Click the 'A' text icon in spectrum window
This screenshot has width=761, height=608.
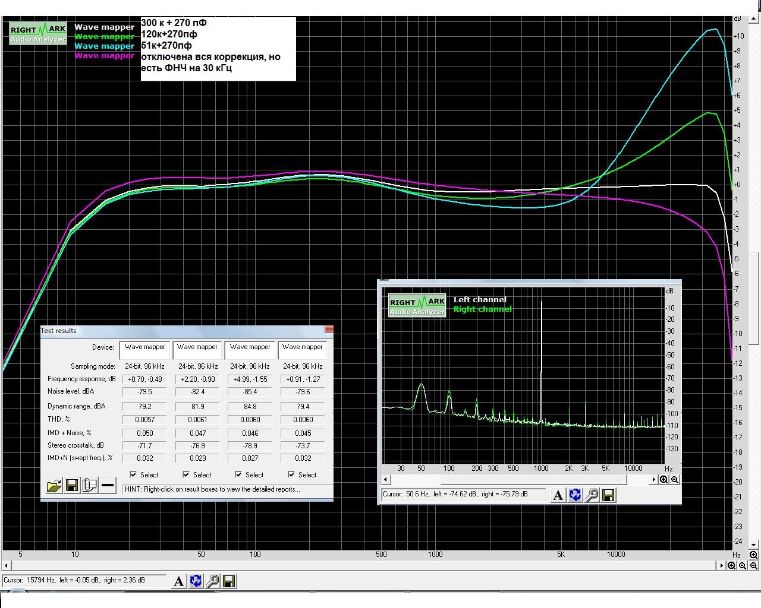pos(558,495)
